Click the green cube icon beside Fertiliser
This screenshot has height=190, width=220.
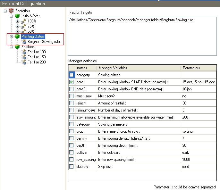[17, 47]
